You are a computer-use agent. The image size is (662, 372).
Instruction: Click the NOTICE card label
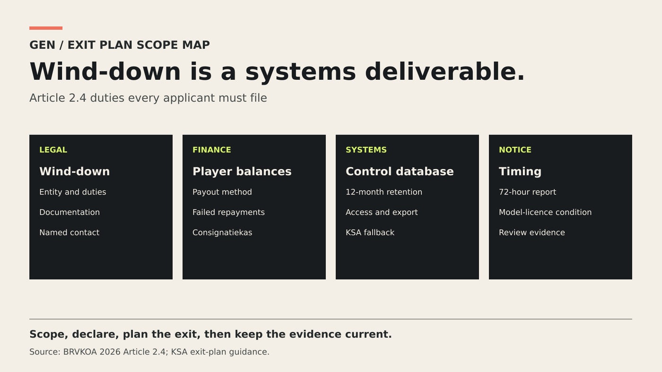click(x=515, y=150)
